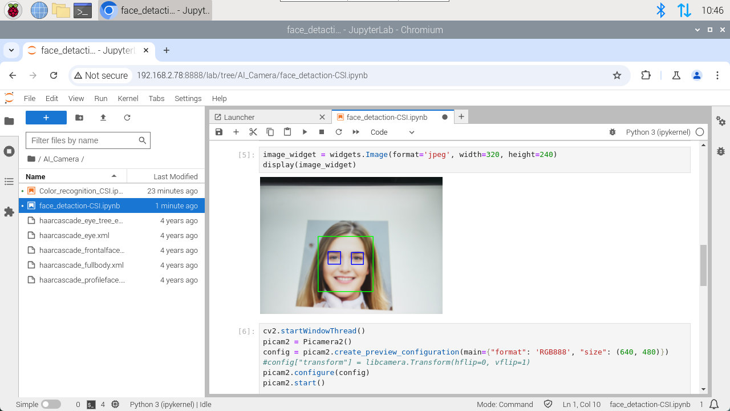Open haarcascade_fullbody.xml file
The width and height of the screenshot is (730, 411).
tap(112, 265)
